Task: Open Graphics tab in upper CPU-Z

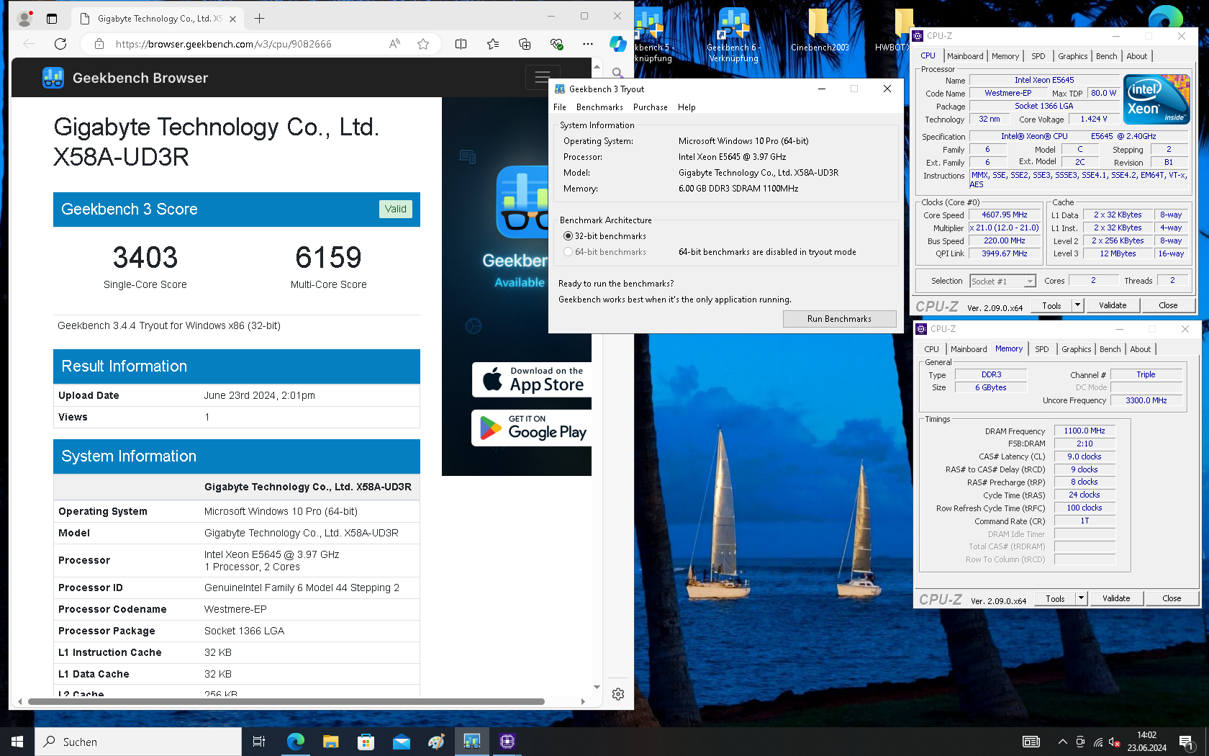Action: coord(1072,56)
